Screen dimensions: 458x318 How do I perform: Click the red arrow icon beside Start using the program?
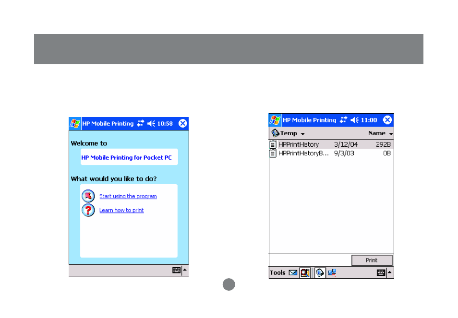(88, 196)
